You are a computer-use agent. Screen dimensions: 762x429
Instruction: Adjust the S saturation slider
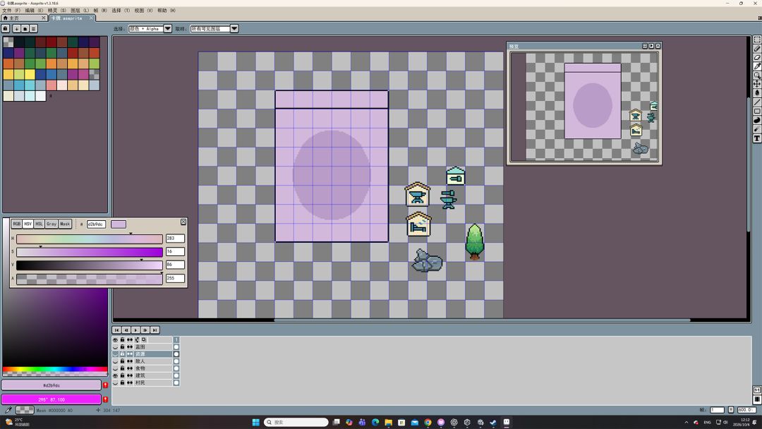coord(90,252)
